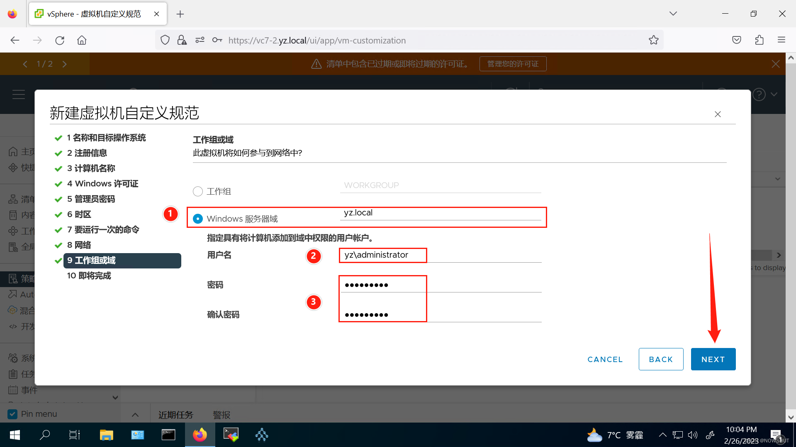Open the 内容库 content library icon
Screen dimensions: 796x447
[13, 215]
